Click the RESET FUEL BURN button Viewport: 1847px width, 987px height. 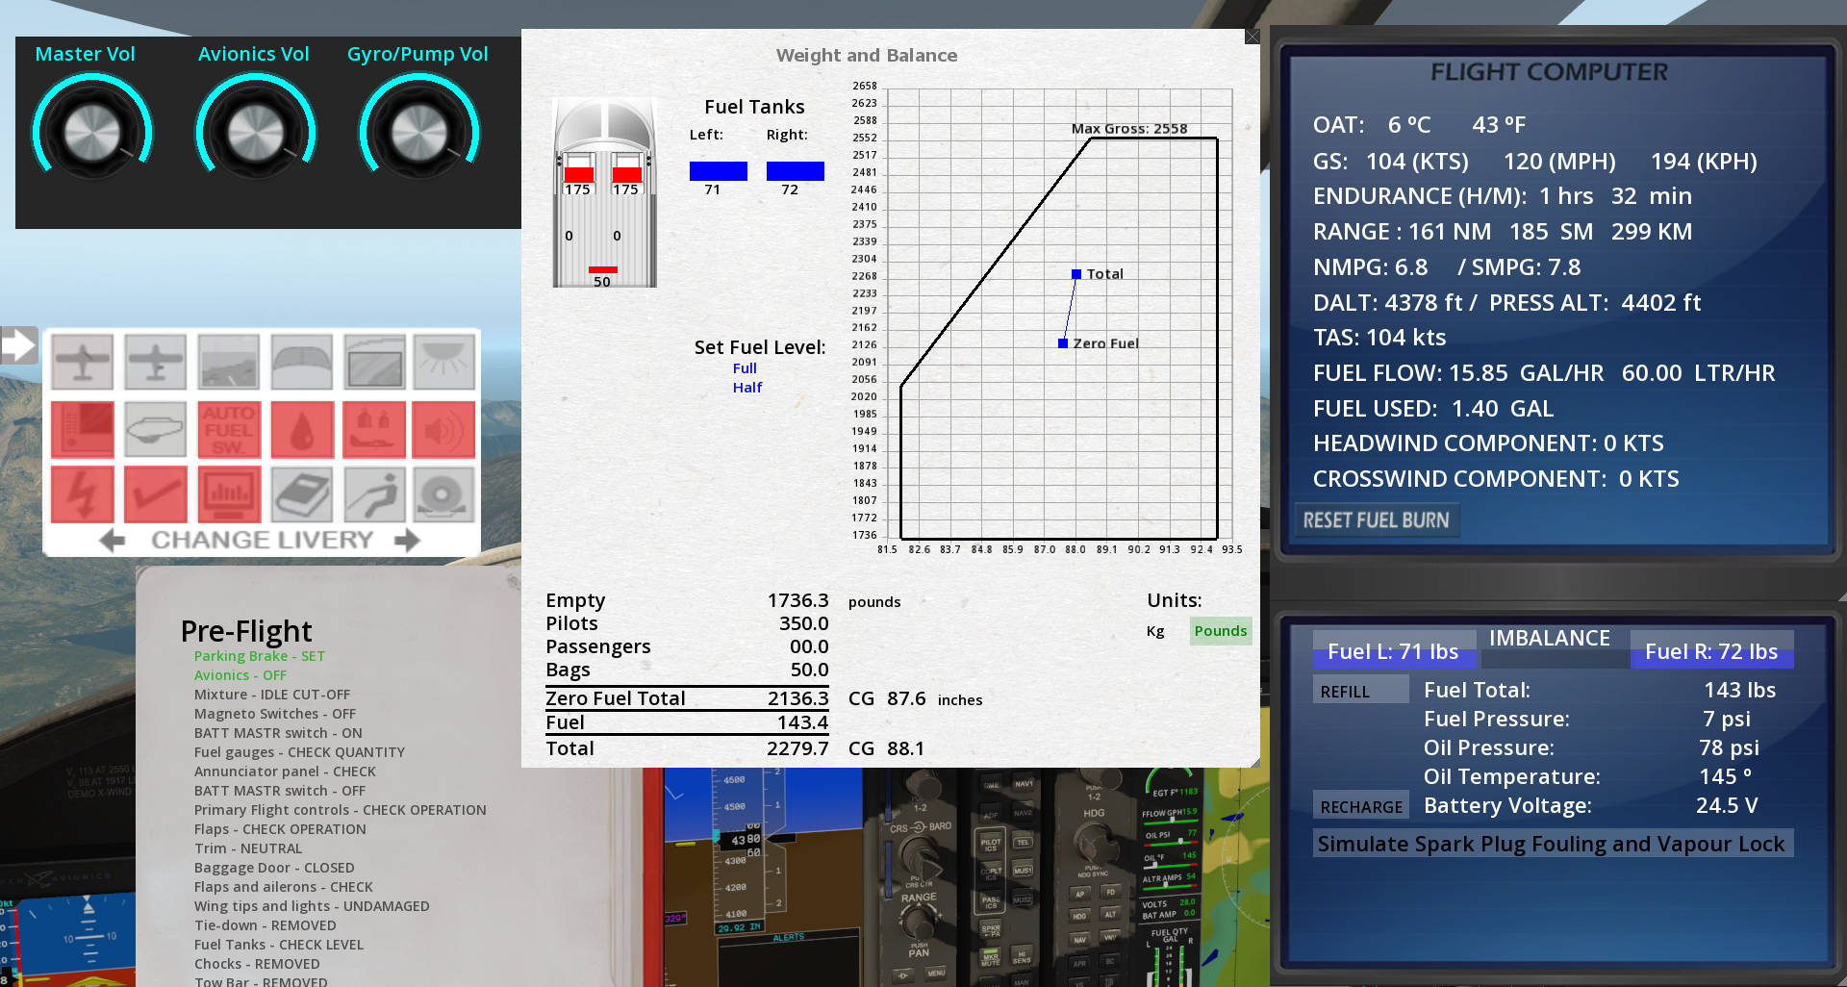tap(1377, 520)
